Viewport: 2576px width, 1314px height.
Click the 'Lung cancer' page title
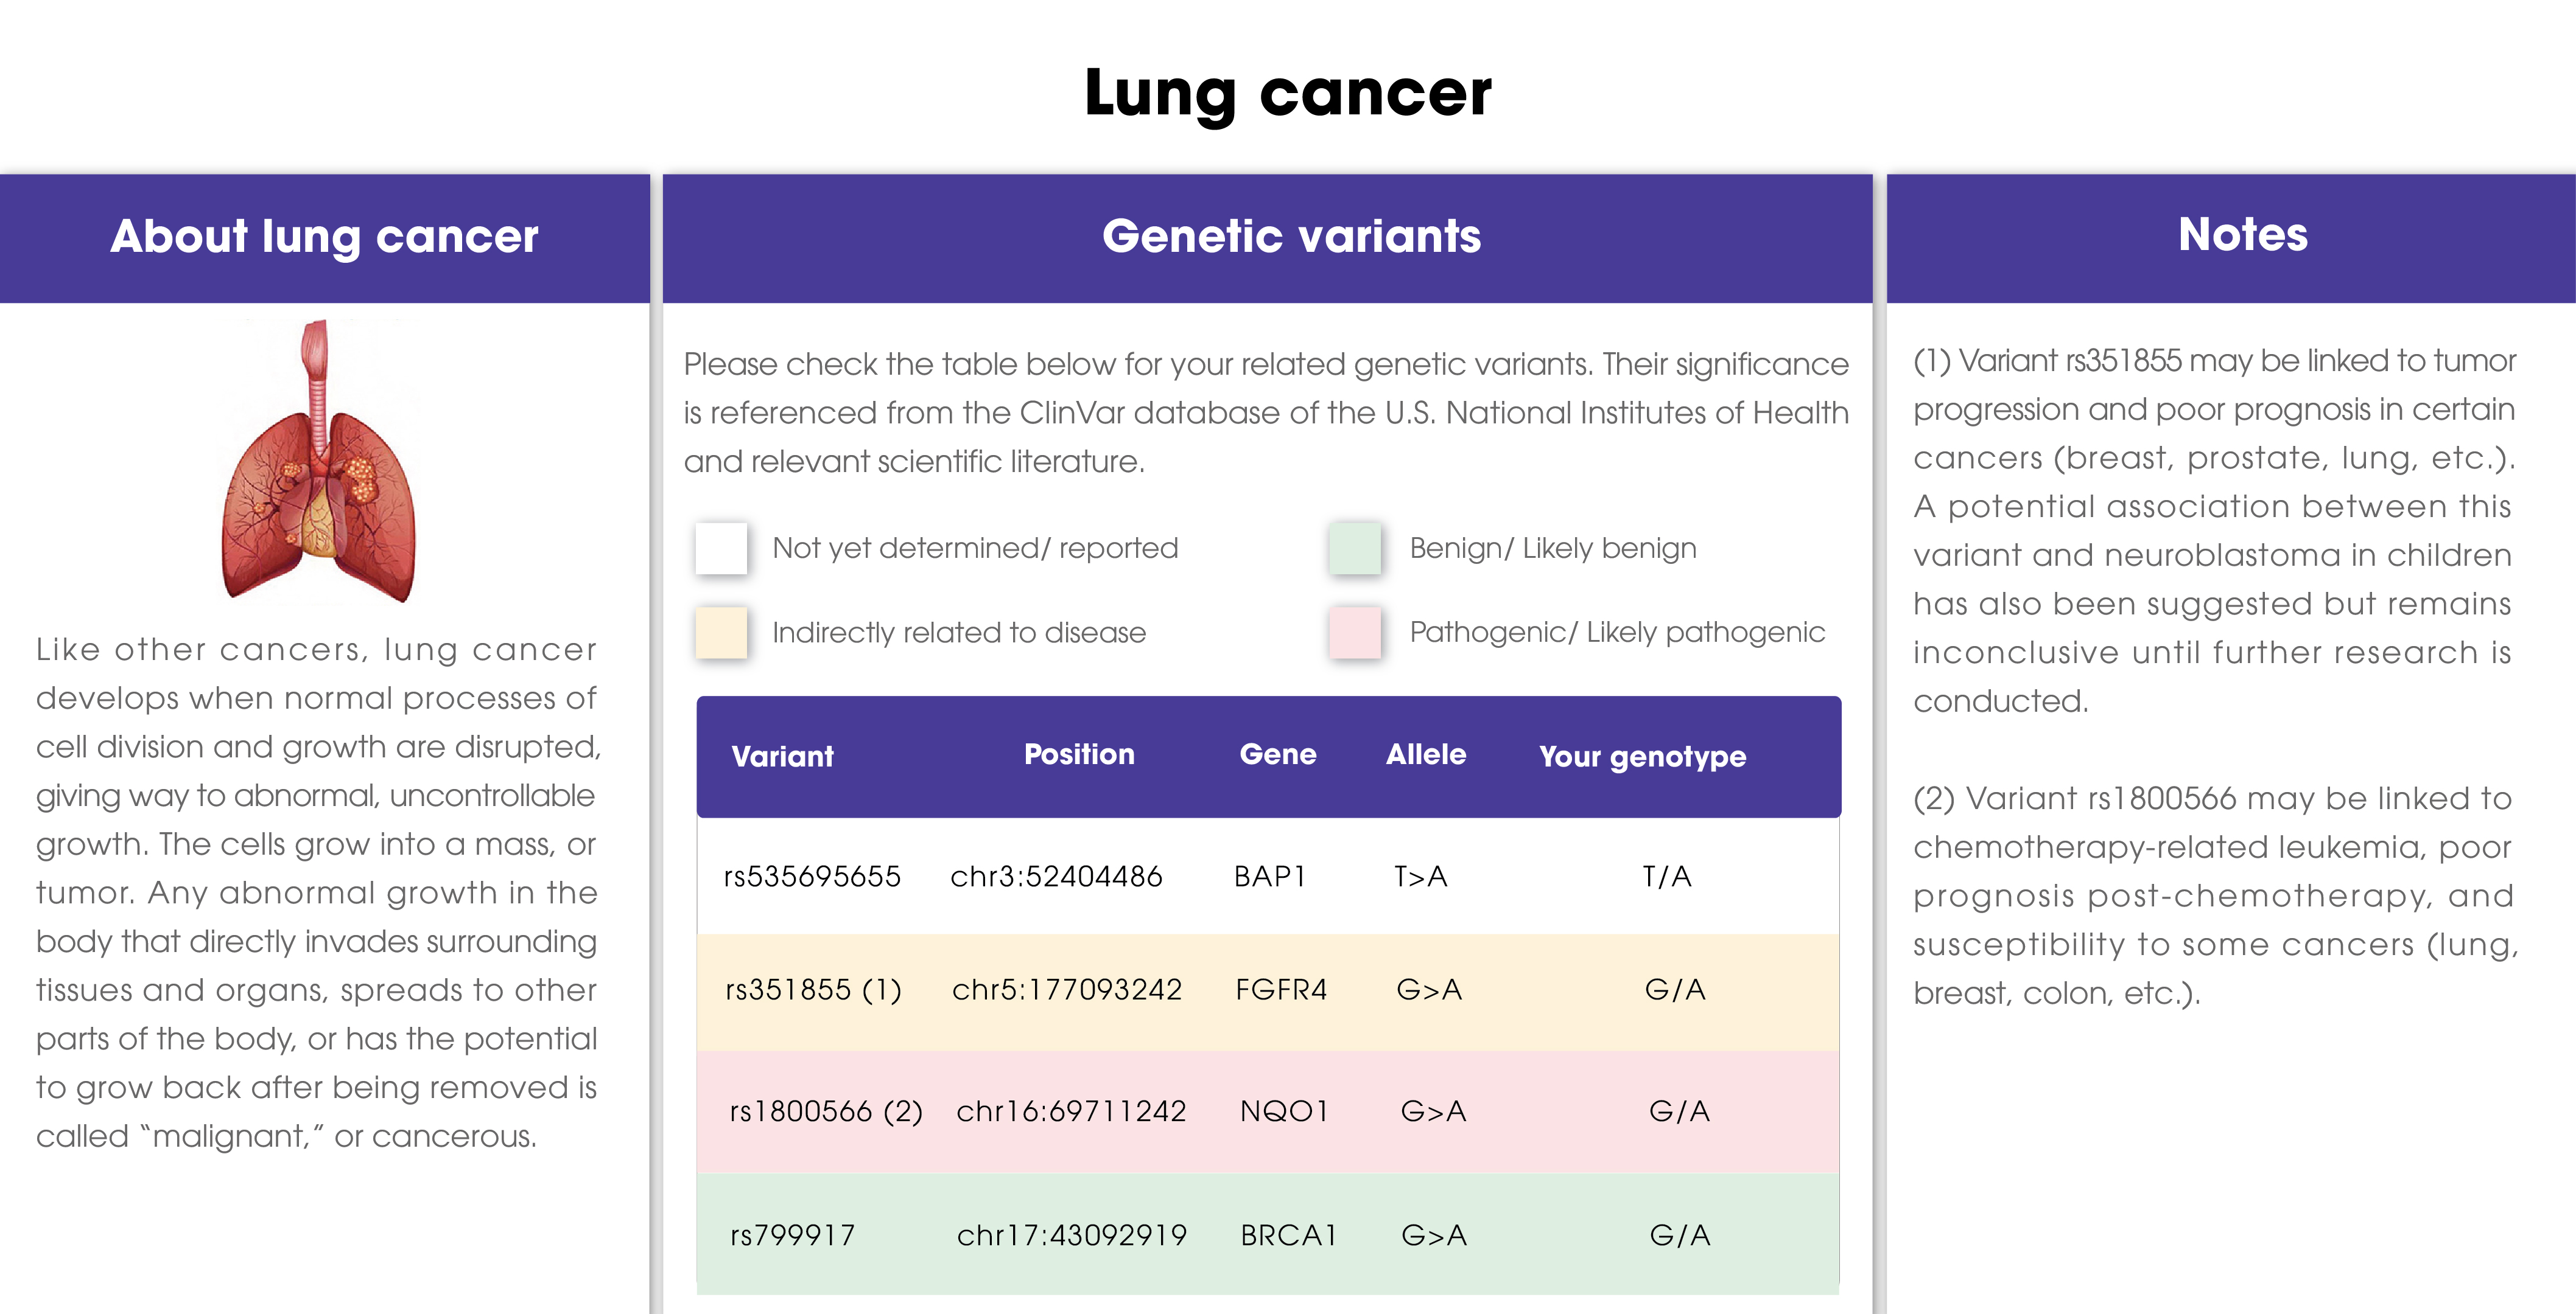tap(1288, 94)
